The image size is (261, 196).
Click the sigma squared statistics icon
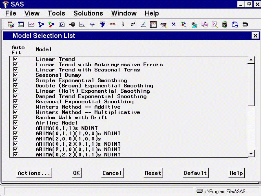(133, 24)
